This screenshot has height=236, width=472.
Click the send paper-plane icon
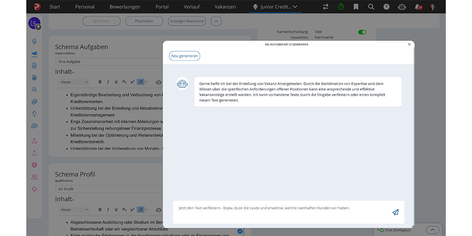[x=395, y=212]
